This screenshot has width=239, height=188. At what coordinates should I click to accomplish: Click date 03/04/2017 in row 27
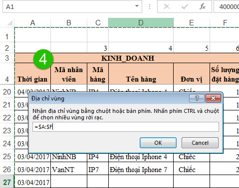click(33, 182)
